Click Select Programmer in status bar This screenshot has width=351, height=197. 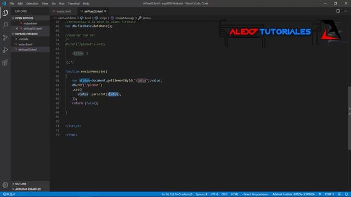coord(255,194)
